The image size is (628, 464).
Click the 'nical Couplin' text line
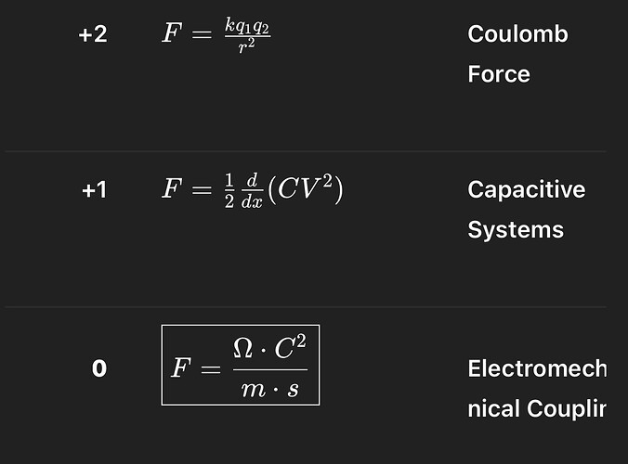tap(537, 409)
